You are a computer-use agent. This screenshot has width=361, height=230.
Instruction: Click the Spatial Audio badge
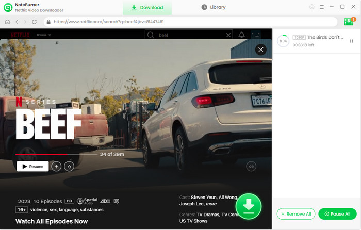[87, 201]
